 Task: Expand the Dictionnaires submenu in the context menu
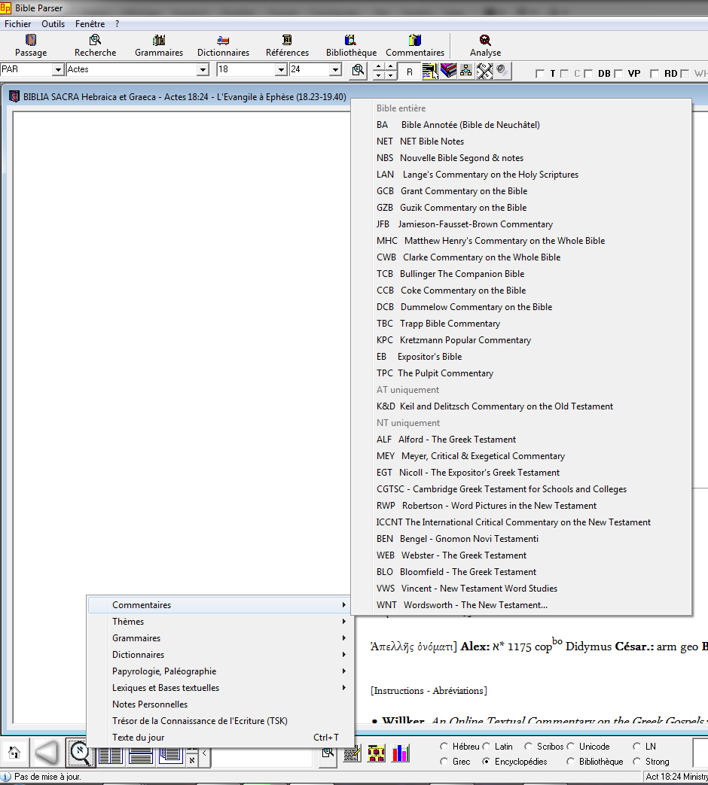click(x=219, y=654)
